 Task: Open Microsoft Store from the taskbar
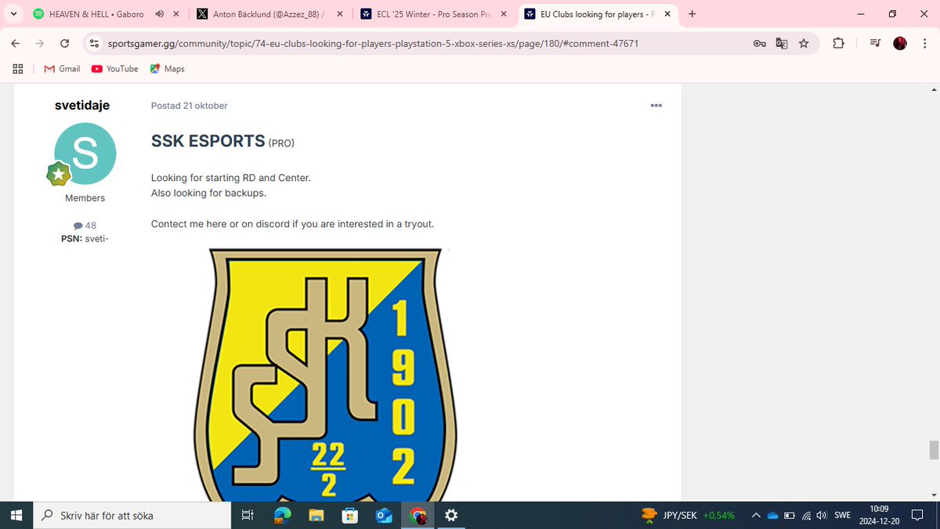pos(350,516)
